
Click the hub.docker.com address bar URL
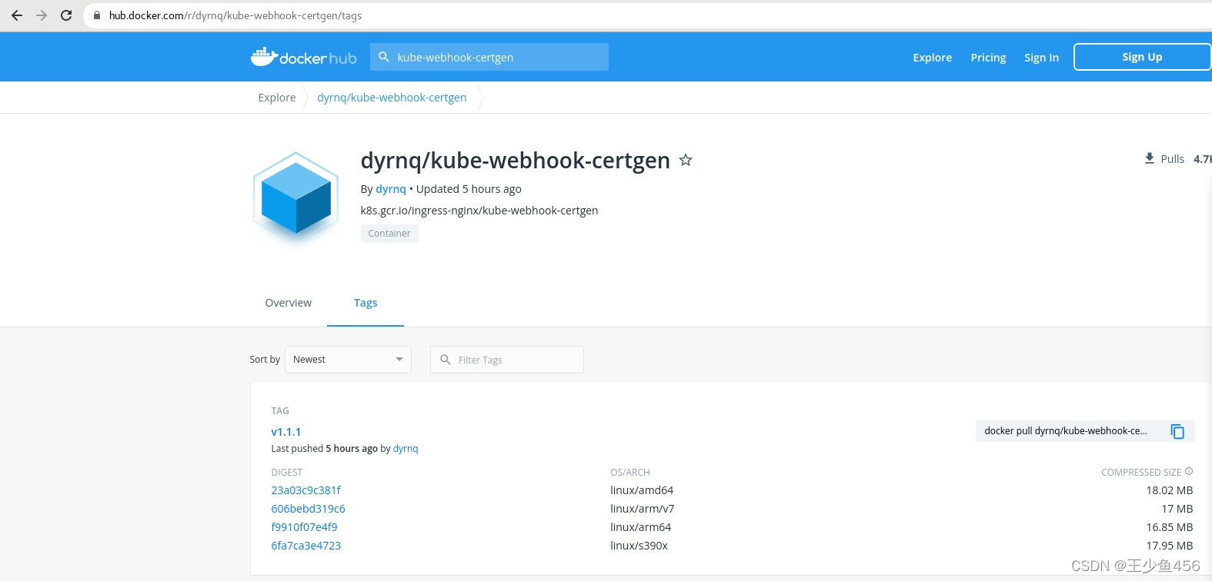tap(235, 15)
